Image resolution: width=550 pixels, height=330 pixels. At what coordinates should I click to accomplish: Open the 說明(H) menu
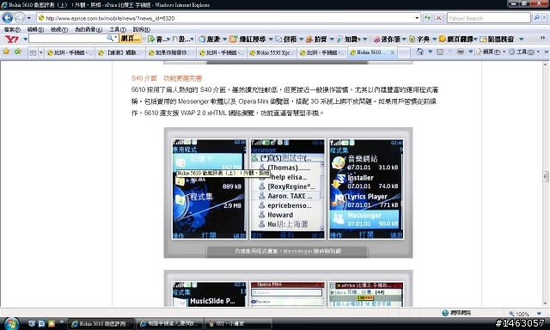pyautogui.click(x=141, y=30)
